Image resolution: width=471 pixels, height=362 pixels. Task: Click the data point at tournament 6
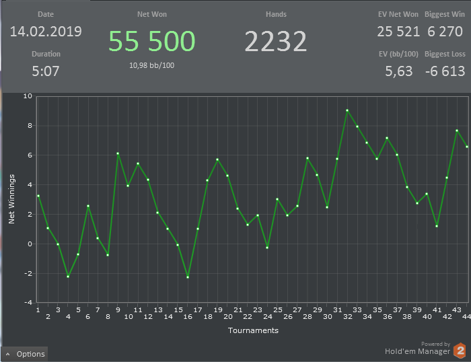[88, 206]
